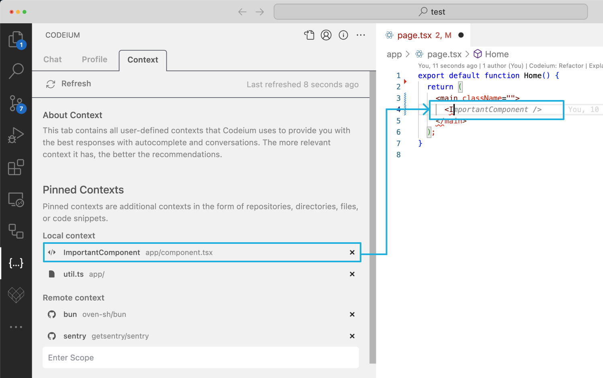This screenshot has height=378, width=603.
Task: Click the GitHub icon beside bun
Action: (52, 314)
